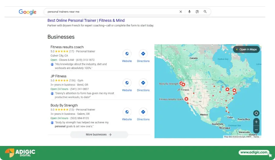
Task: Click the Google logo
Action: tap(28, 12)
